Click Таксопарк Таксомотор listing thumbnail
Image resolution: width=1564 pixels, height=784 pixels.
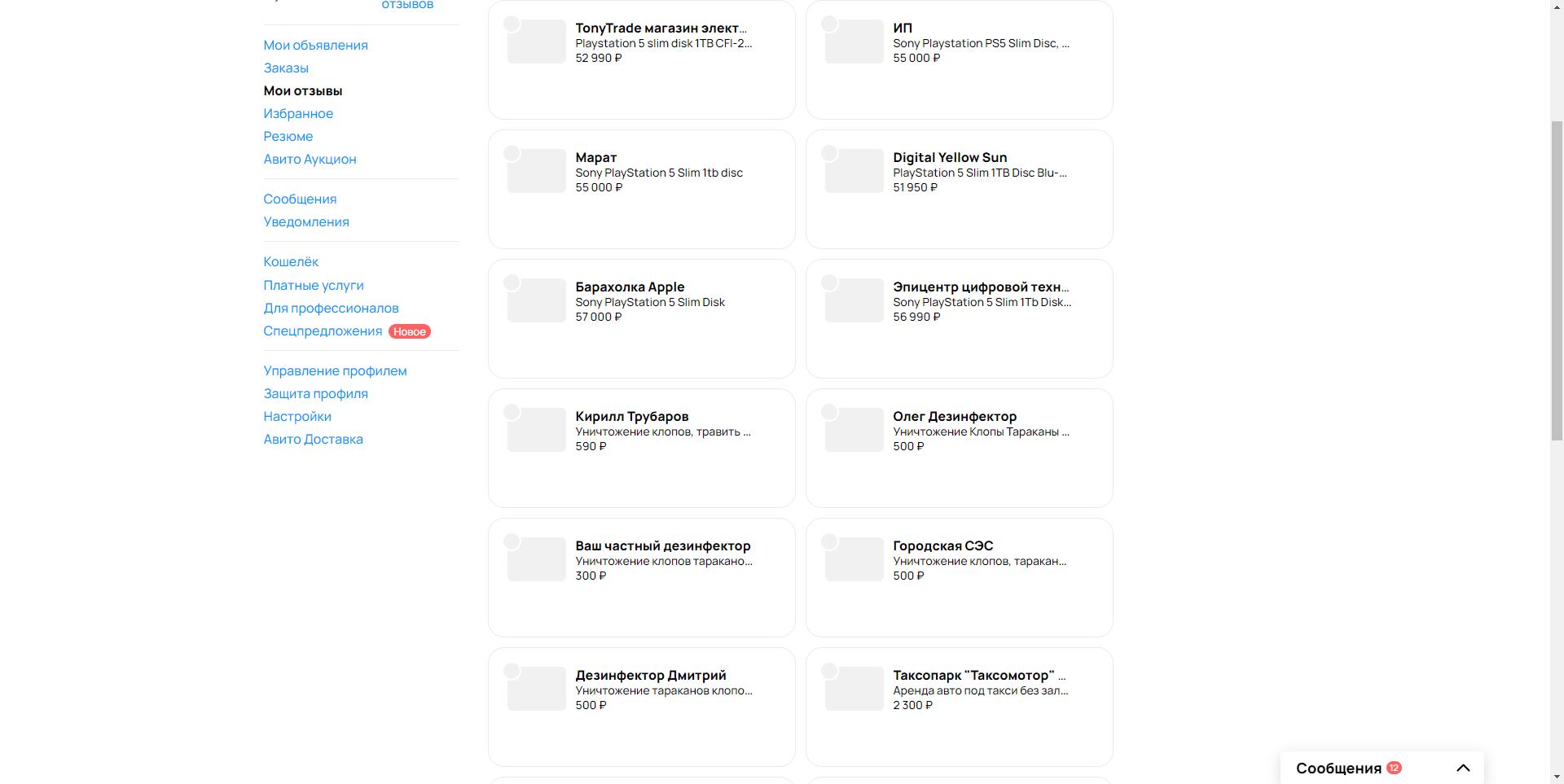click(x=854, y=689)
